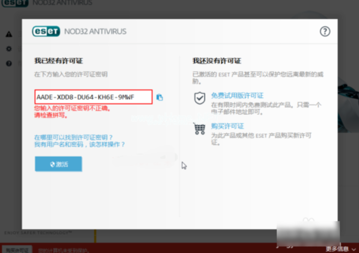Click the 购买许可证 button in the bottom bar
The image size is (359, 253).
click(x=16, y=249)
